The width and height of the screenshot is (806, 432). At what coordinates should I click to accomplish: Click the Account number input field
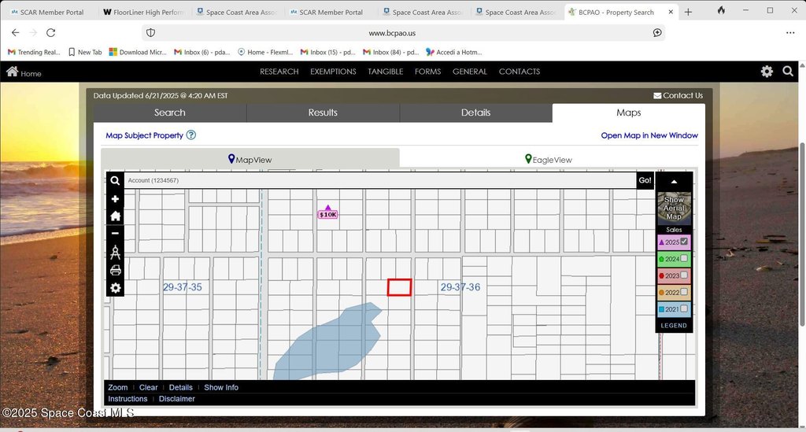(x=378, y=181)
